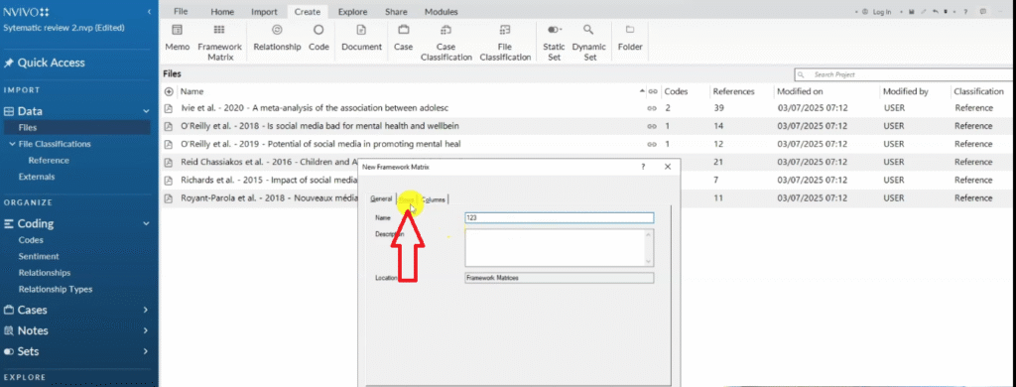This screenshot has height=387, width=1016.
Task: Click the link icon in the Ivie et al. row
Action: tap(653, 108)
